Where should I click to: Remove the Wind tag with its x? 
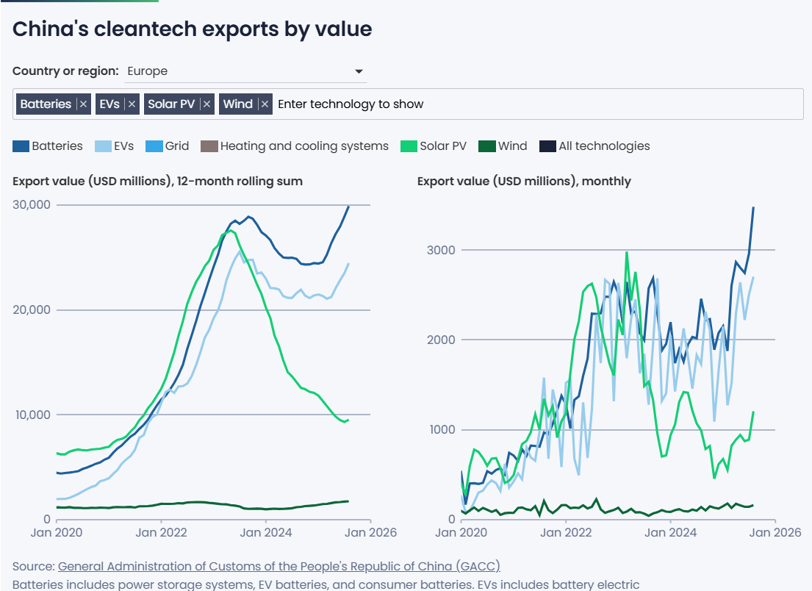[265, 104]
